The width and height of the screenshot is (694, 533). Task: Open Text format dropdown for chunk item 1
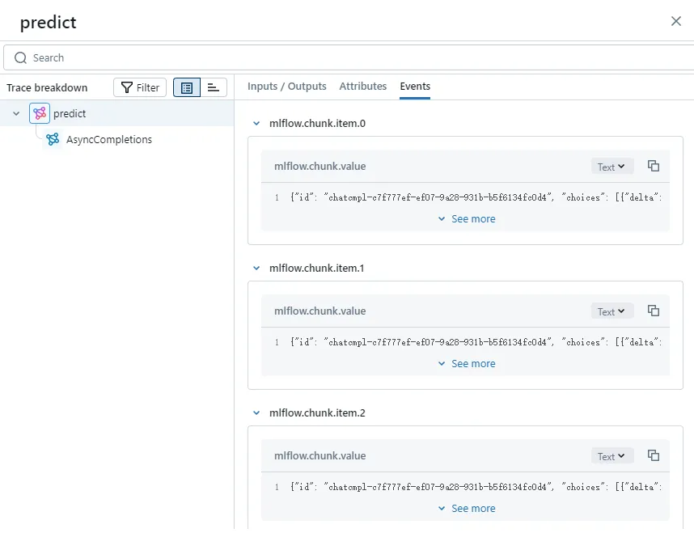[x=612, y=311]
